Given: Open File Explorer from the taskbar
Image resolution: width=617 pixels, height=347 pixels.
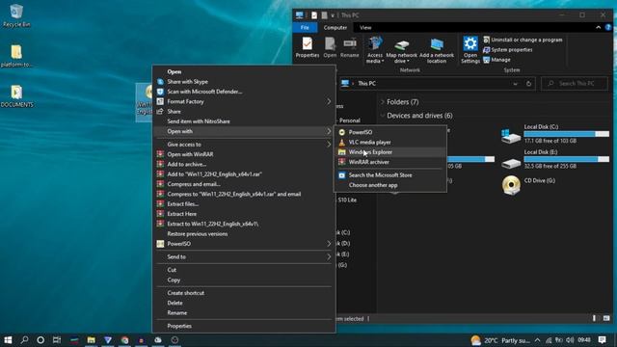Looking at the screenshot, I should tap(92, 340).
